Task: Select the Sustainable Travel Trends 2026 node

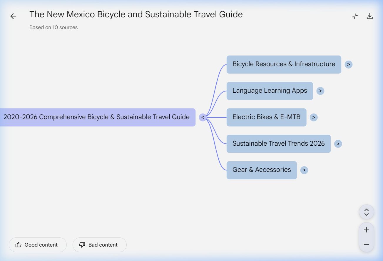Action: 278,144
